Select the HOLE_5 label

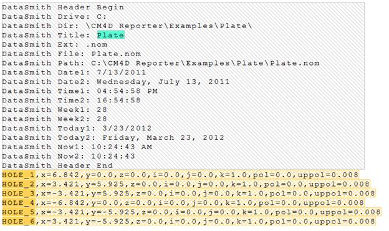[19, 212]
